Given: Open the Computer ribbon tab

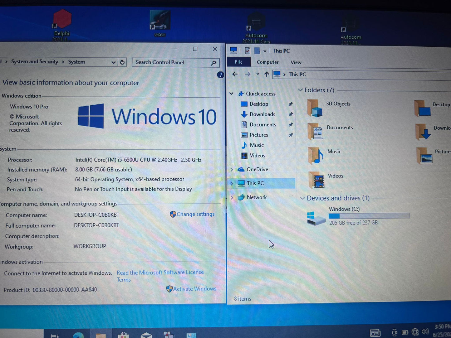Looking at the screenshot, I should click(x=267, y=62).
